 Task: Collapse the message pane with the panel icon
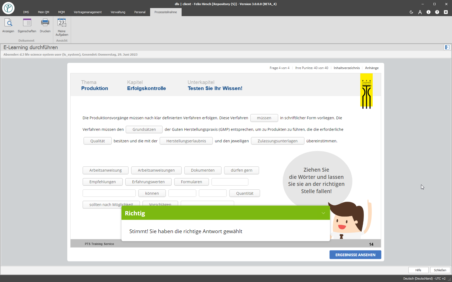pos(447,47)
